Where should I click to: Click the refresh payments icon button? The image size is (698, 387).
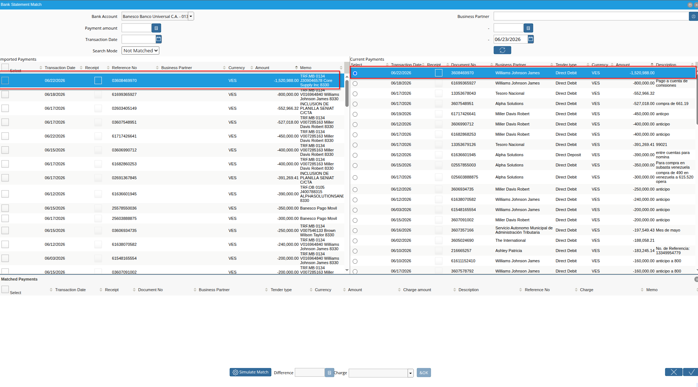pyautogui.click(x=502, y=50)
